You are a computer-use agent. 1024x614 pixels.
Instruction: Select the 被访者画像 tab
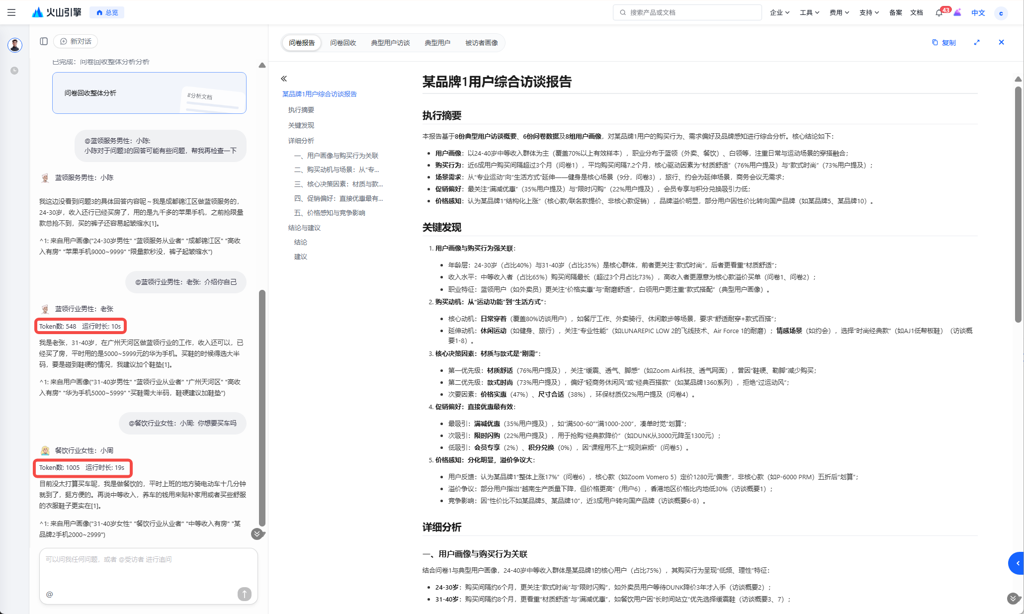(x=481, y=43)
